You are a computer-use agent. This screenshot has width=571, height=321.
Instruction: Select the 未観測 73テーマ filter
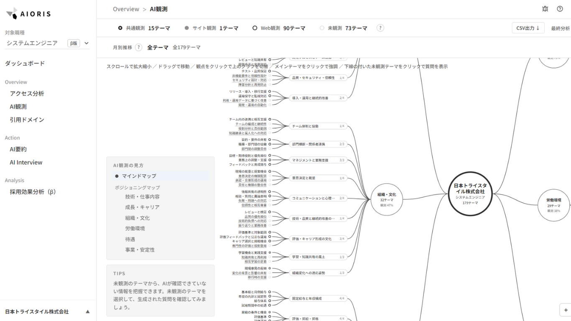[x=344, y=28]
